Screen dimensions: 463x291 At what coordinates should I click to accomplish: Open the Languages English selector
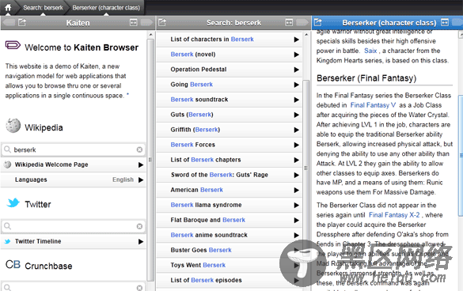tap(74, 180)
